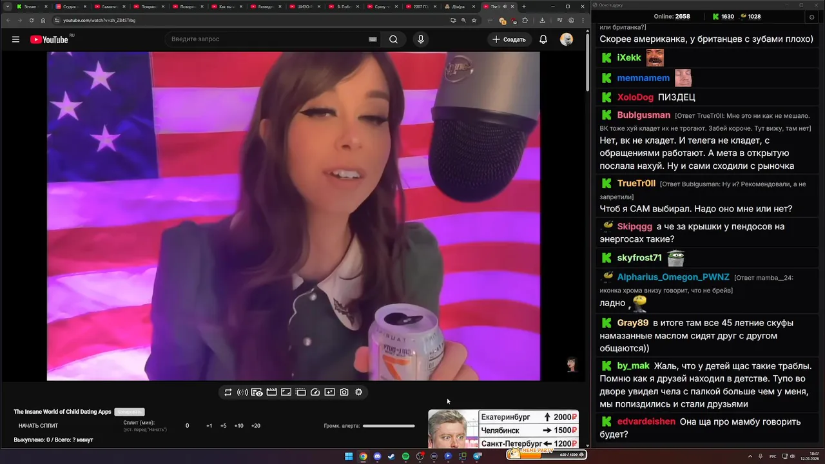Open the Windows Start menu
825x464 pixels.
click(349, 456)
